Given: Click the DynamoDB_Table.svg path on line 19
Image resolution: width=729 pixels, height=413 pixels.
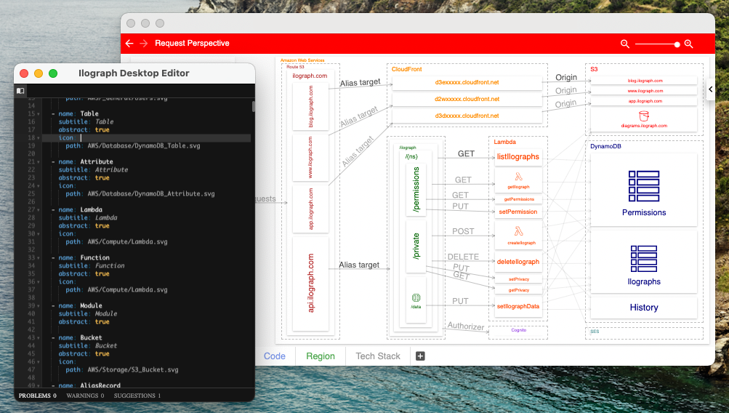Looking at the screenshot, I should [144, 146].
